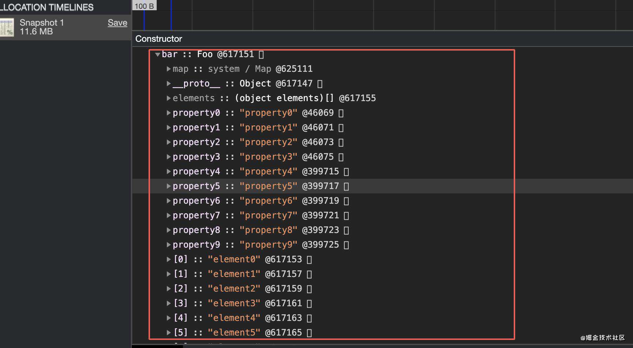The image size is (633, 348).
Task: Expand the __proto__ :: Object row
Action: (169, 84)
